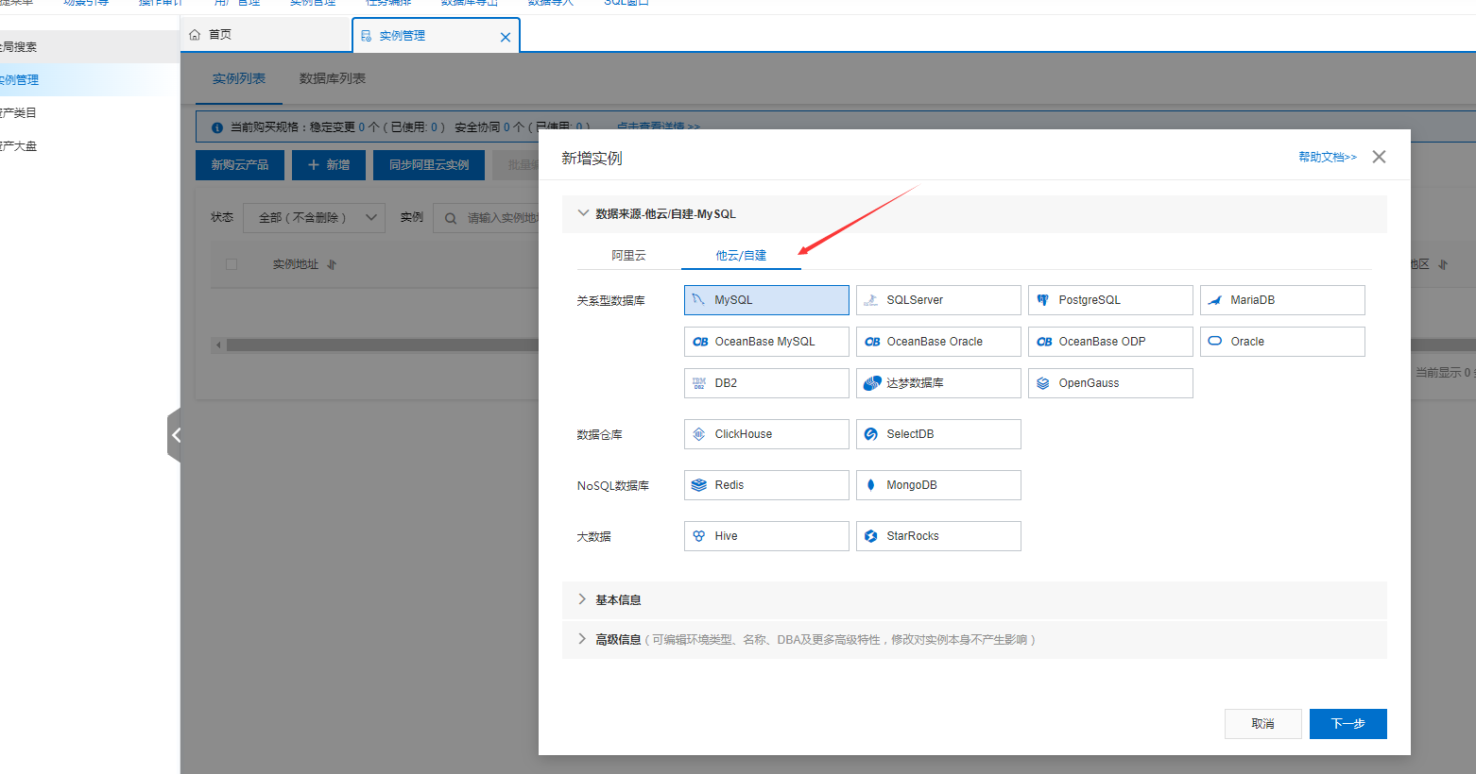The width and height of the screenshot is (1476, 774).
Task: Switch to the 阿里云 tab
Action: [628, 256]
